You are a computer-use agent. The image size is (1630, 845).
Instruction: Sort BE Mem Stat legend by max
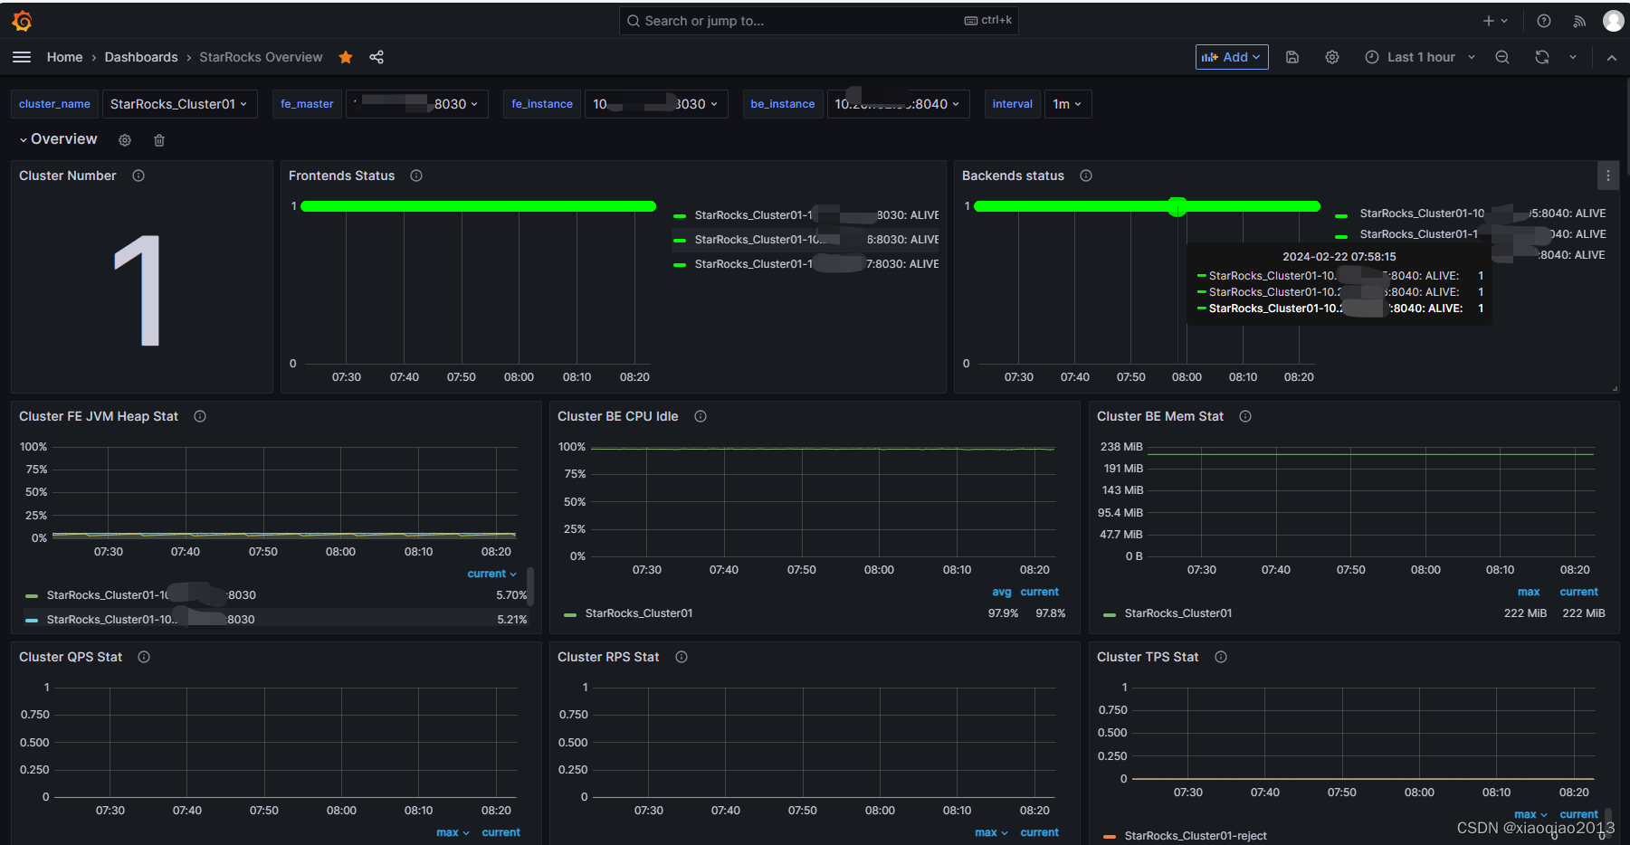coord(1529,592)
